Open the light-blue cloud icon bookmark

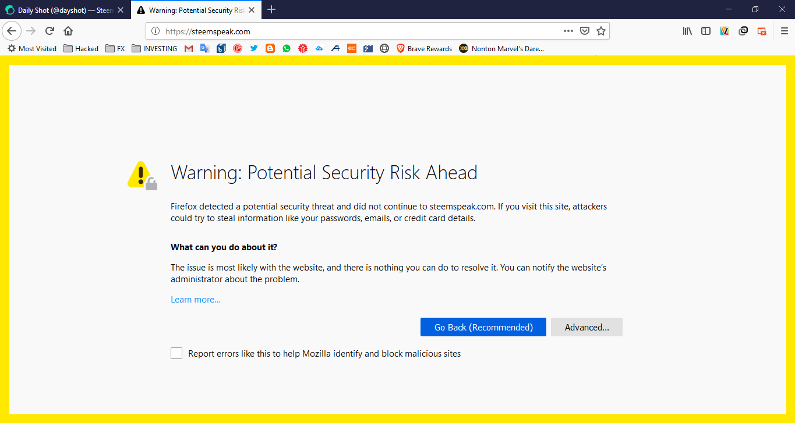(319, 49)
